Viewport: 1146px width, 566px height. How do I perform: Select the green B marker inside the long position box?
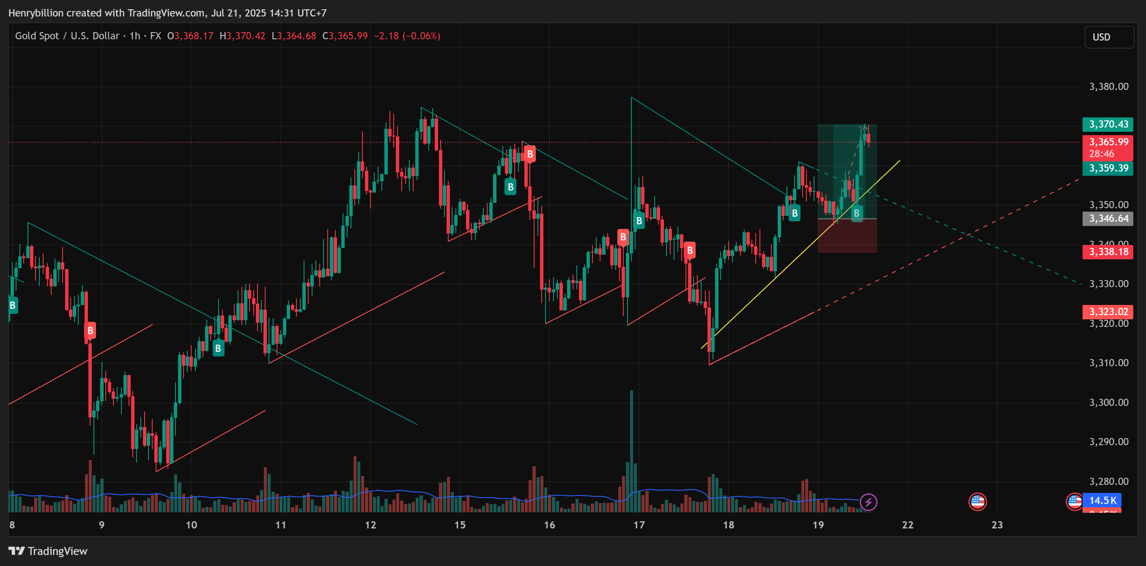[856, 213]
